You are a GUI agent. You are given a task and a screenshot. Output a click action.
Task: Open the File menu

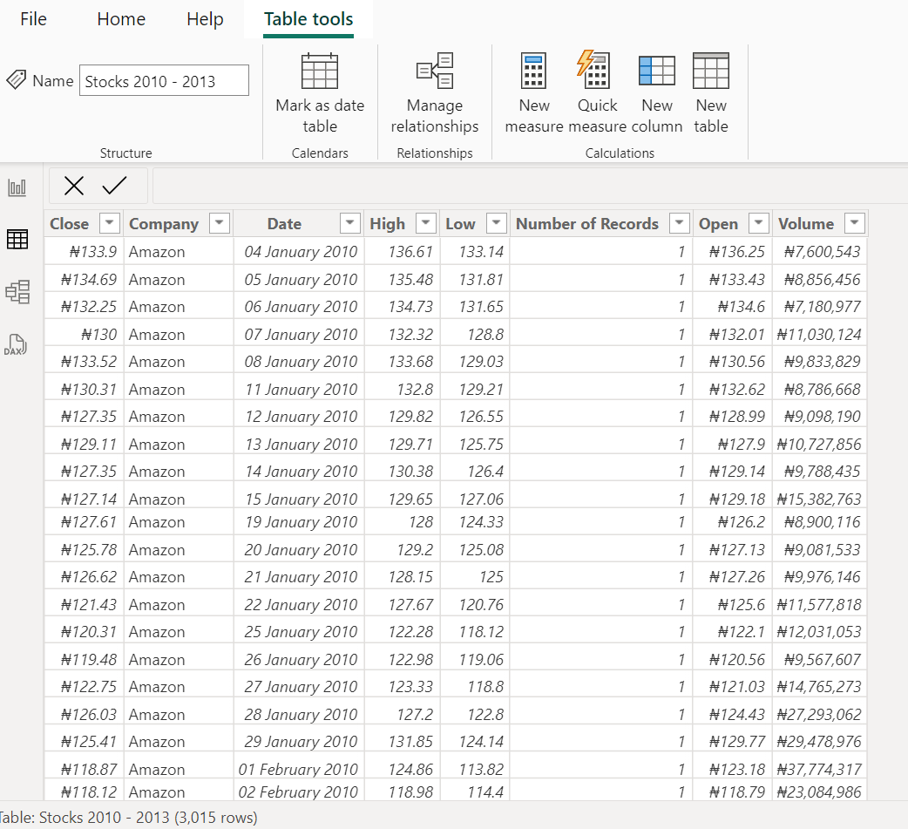[x=33, y=19]
